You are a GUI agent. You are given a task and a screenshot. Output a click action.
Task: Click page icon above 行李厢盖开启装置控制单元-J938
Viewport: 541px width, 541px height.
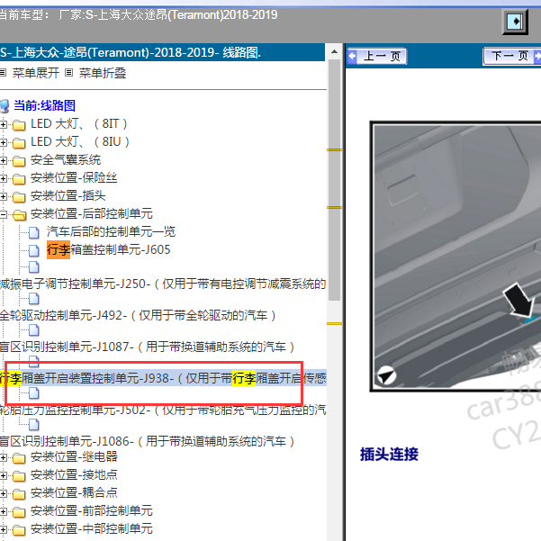pyautogui.click(x=34, y=362)
